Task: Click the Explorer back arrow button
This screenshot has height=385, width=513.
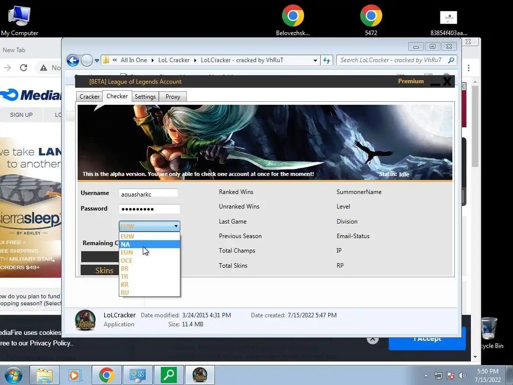Action: click(73, 60)
